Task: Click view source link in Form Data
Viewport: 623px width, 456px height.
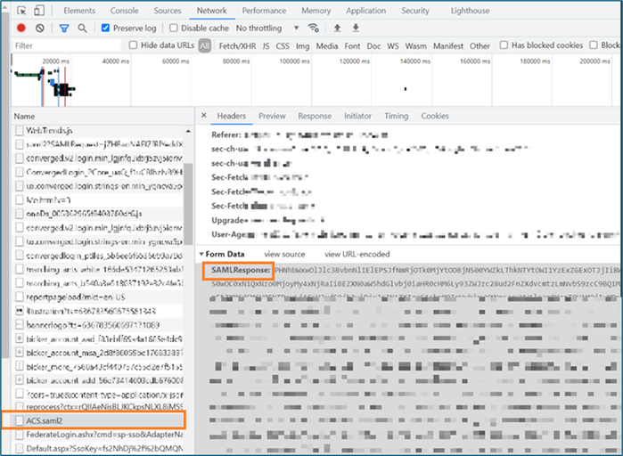Action: [x=284, y=254]
